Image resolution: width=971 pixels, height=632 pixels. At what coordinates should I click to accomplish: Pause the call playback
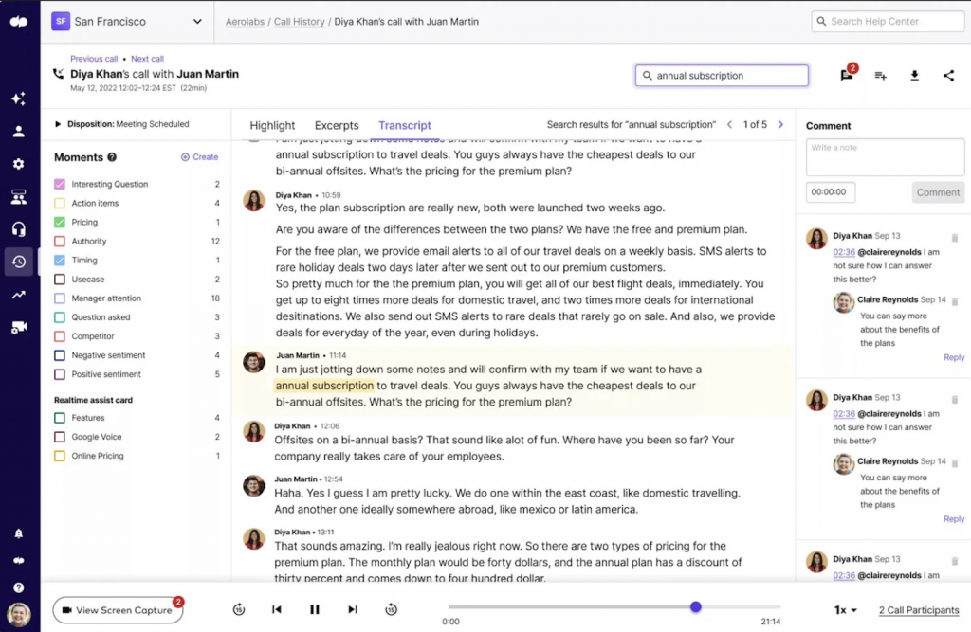click(x=314, y=610)
